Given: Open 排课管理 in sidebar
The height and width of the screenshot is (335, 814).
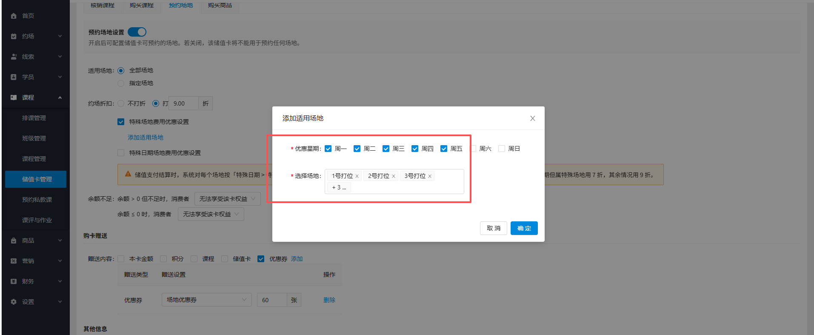Looking at the screenshot, I should [x=34, y=118].
